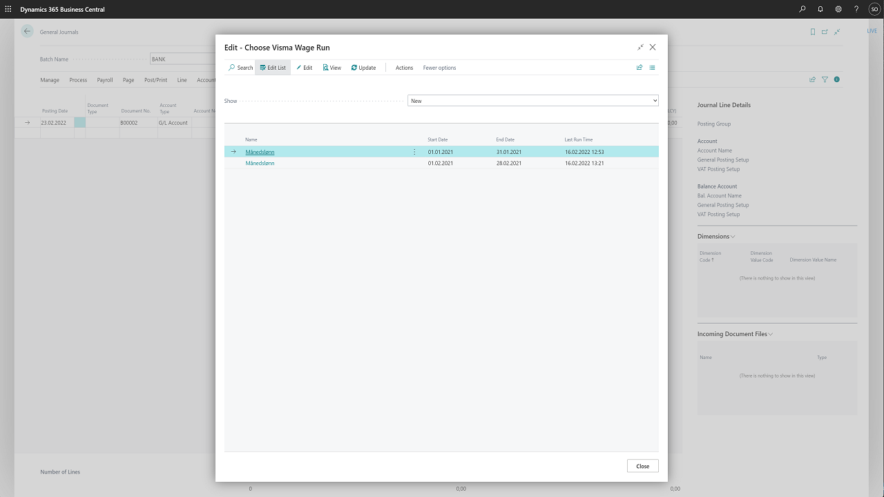
Task: Sort by the Name column header
Action: coord(251,139)
